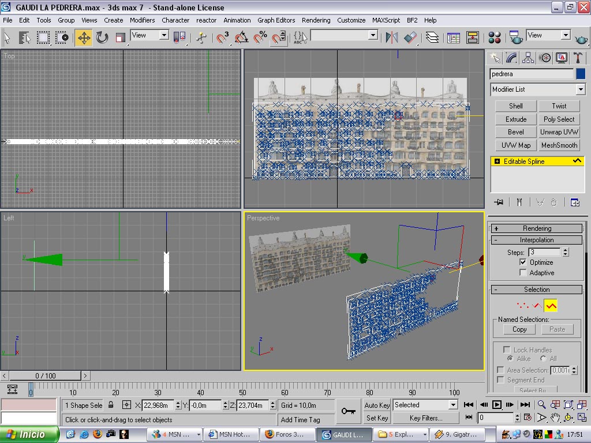
Task: Open the Modifiers menu
Action: pyautogui.click(x=142, y=20)
